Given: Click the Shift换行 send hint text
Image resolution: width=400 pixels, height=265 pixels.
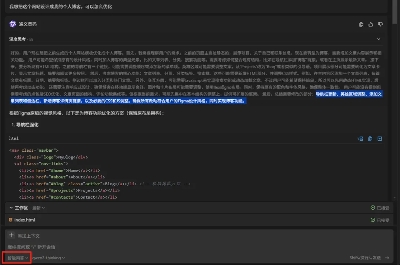Looking at the screenshot, I should tap(365, 258).
